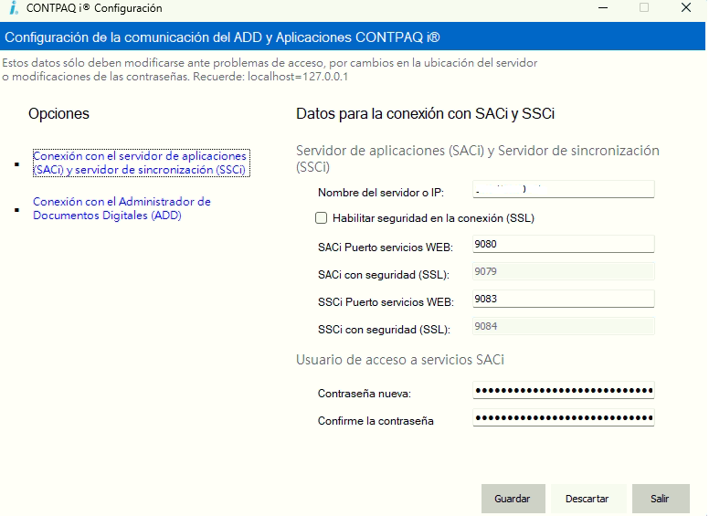Select the Confirme la contraseña field
This screenshot has width=709, height=516.
click(563, 418)
